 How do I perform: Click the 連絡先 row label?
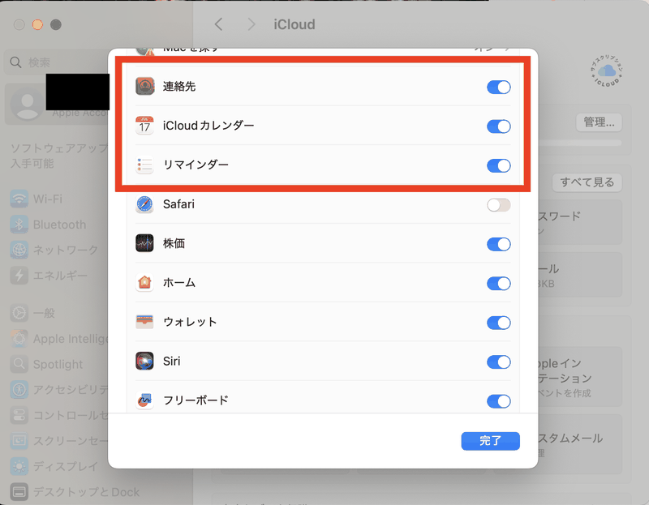tap(178, 86)
